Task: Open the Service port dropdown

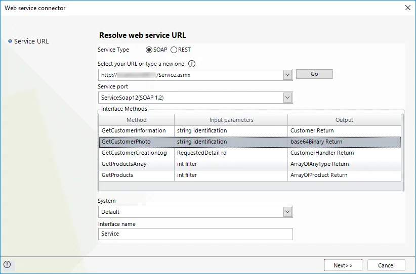Action: (287, 98)
